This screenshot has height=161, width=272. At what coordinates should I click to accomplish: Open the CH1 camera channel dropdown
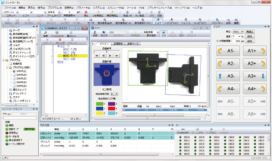(x=118, y=32)
